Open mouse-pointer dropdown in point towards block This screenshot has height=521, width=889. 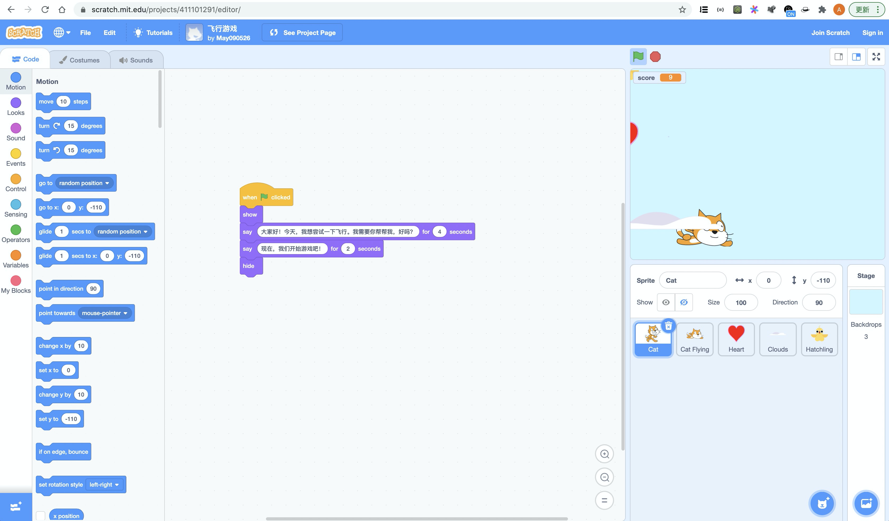(x=105, y=313)
